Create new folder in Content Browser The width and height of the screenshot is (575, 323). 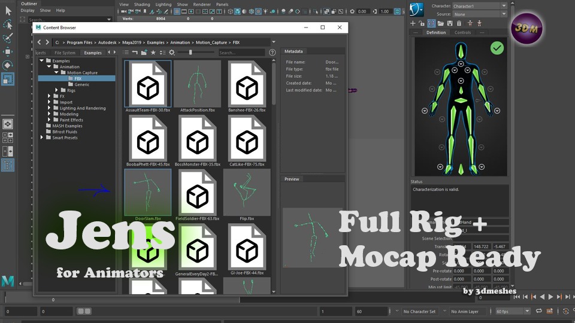[144, 53]
